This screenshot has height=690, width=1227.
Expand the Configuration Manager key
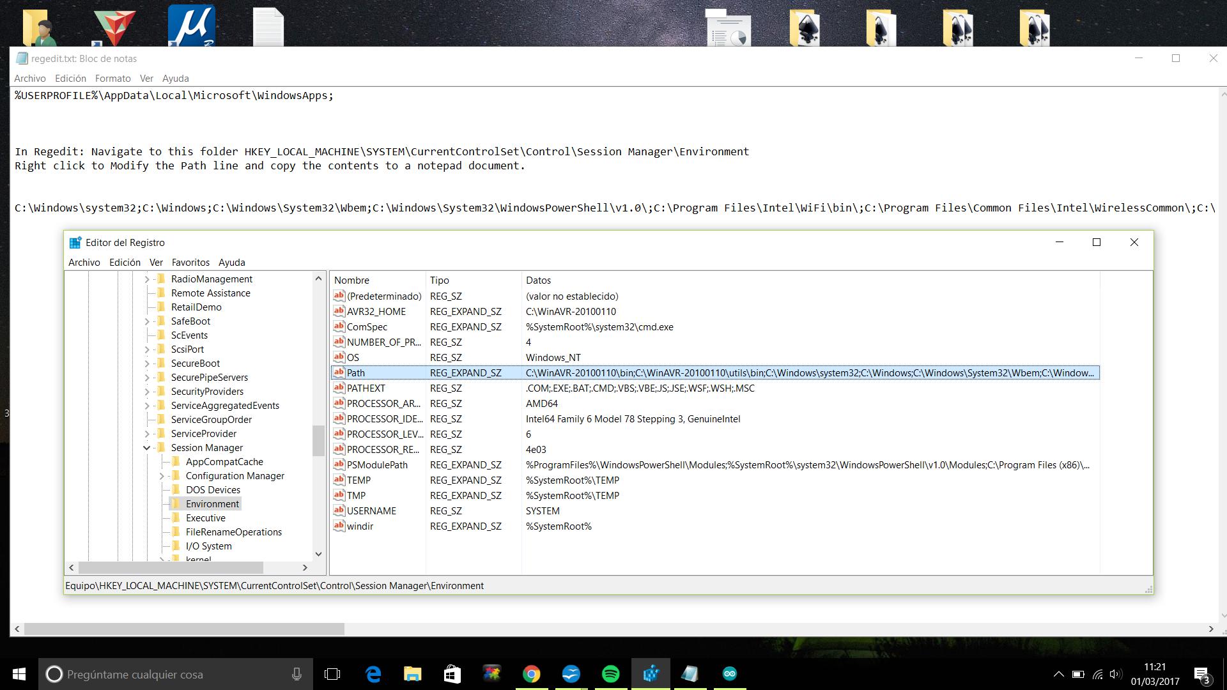(162, 476)
